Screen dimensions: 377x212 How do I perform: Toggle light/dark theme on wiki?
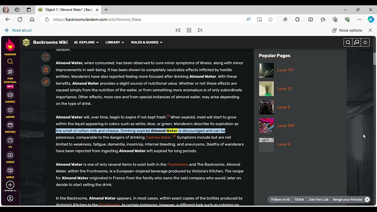(365, 42)
